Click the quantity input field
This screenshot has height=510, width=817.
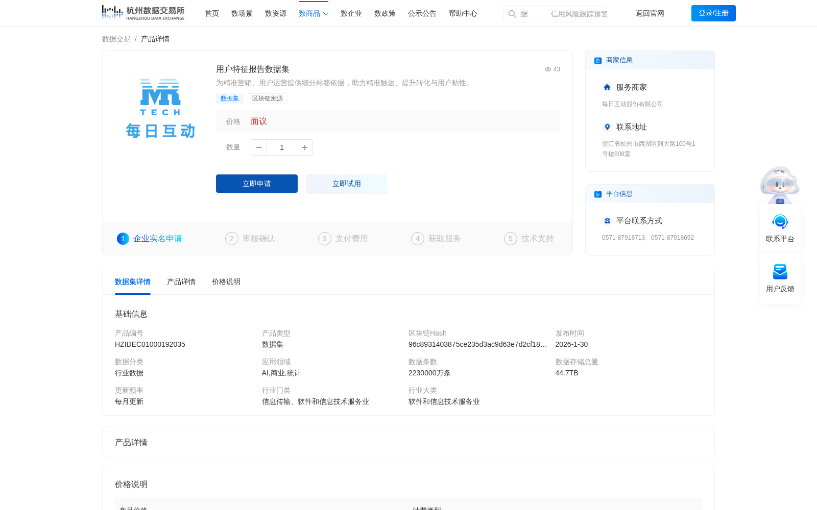282,147
